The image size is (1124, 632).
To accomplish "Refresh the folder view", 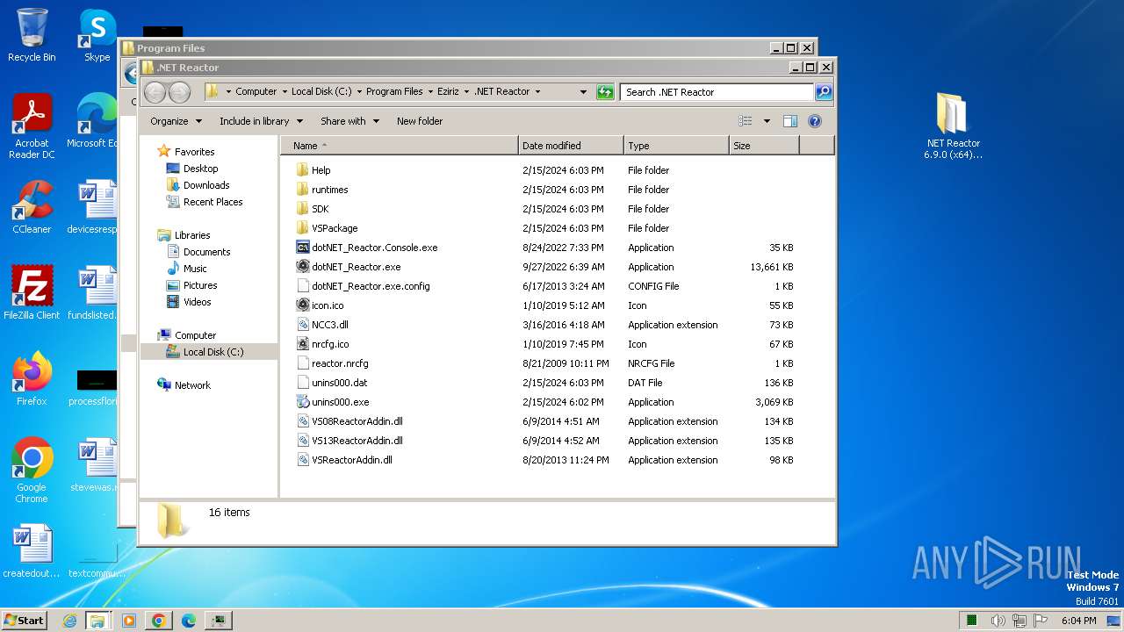I will click(605, 92).
